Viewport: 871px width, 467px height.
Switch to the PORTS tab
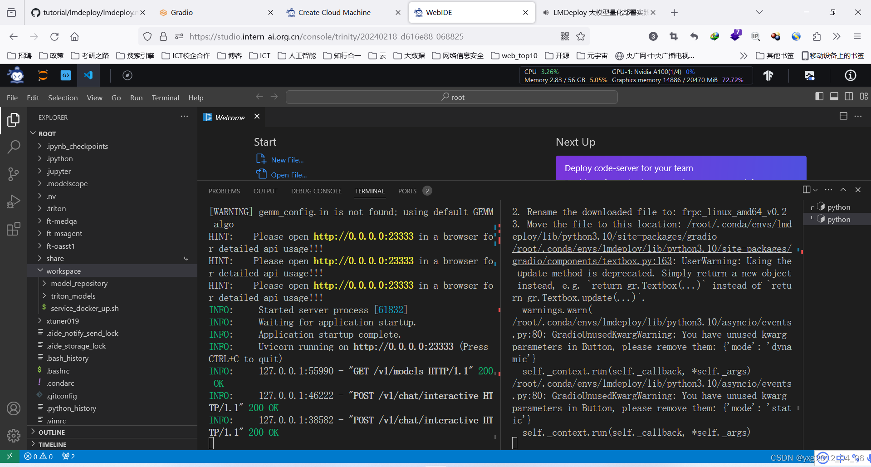click(x=407, y=191)
